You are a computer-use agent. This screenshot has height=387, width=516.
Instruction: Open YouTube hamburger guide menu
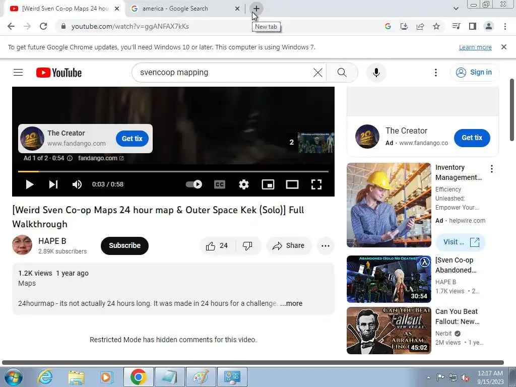[18, 73]
